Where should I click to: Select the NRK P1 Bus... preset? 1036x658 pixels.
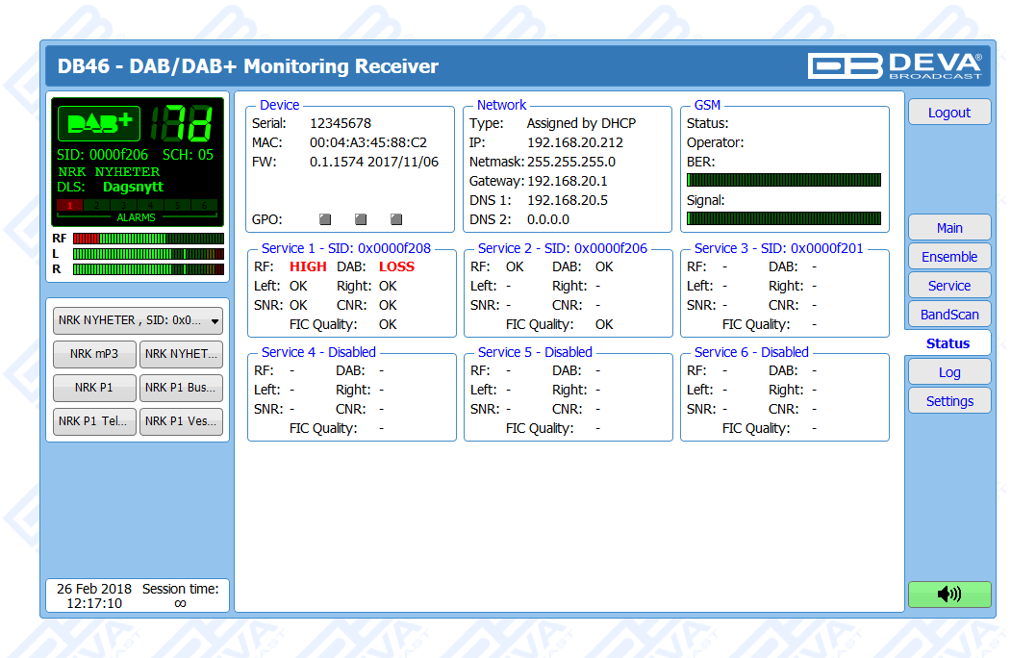[182, 389]
